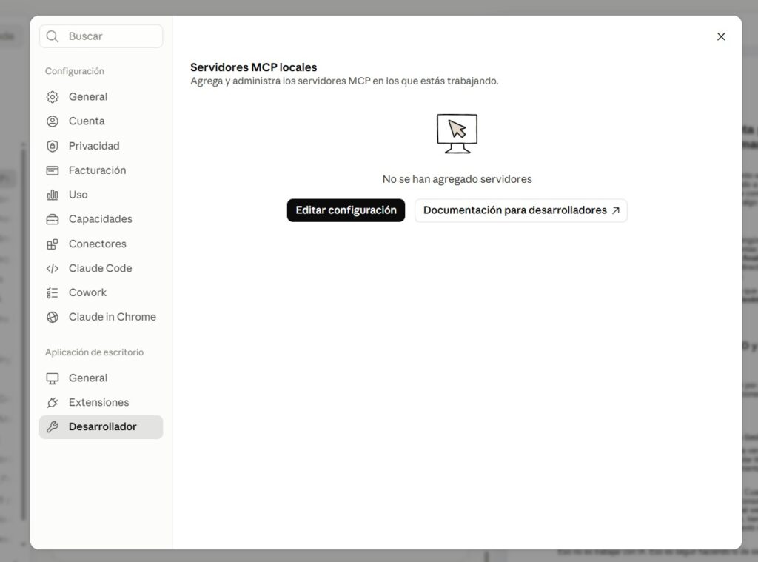
Task: Go to Cuenta settings
Action: (101, 121)
